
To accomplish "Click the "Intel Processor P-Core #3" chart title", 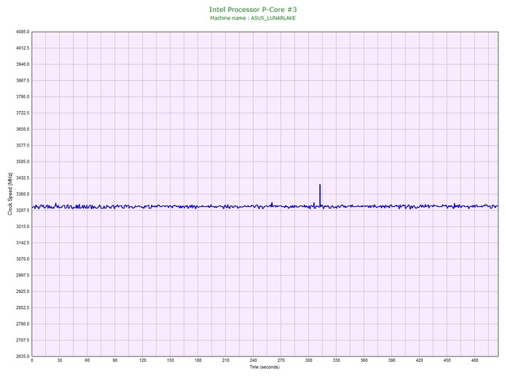I will (253, 9).
